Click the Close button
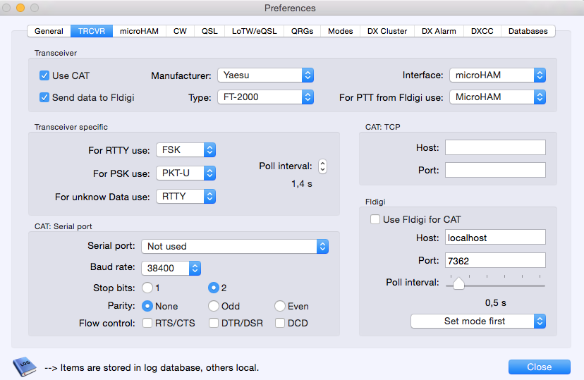The width and height of the screenshot is (584, 380). [539, 367]
